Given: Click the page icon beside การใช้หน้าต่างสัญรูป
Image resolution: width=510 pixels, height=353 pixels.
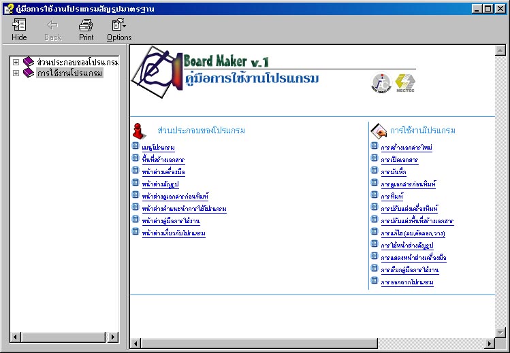Looking at the screenshot, I should (x=374, y=243).
